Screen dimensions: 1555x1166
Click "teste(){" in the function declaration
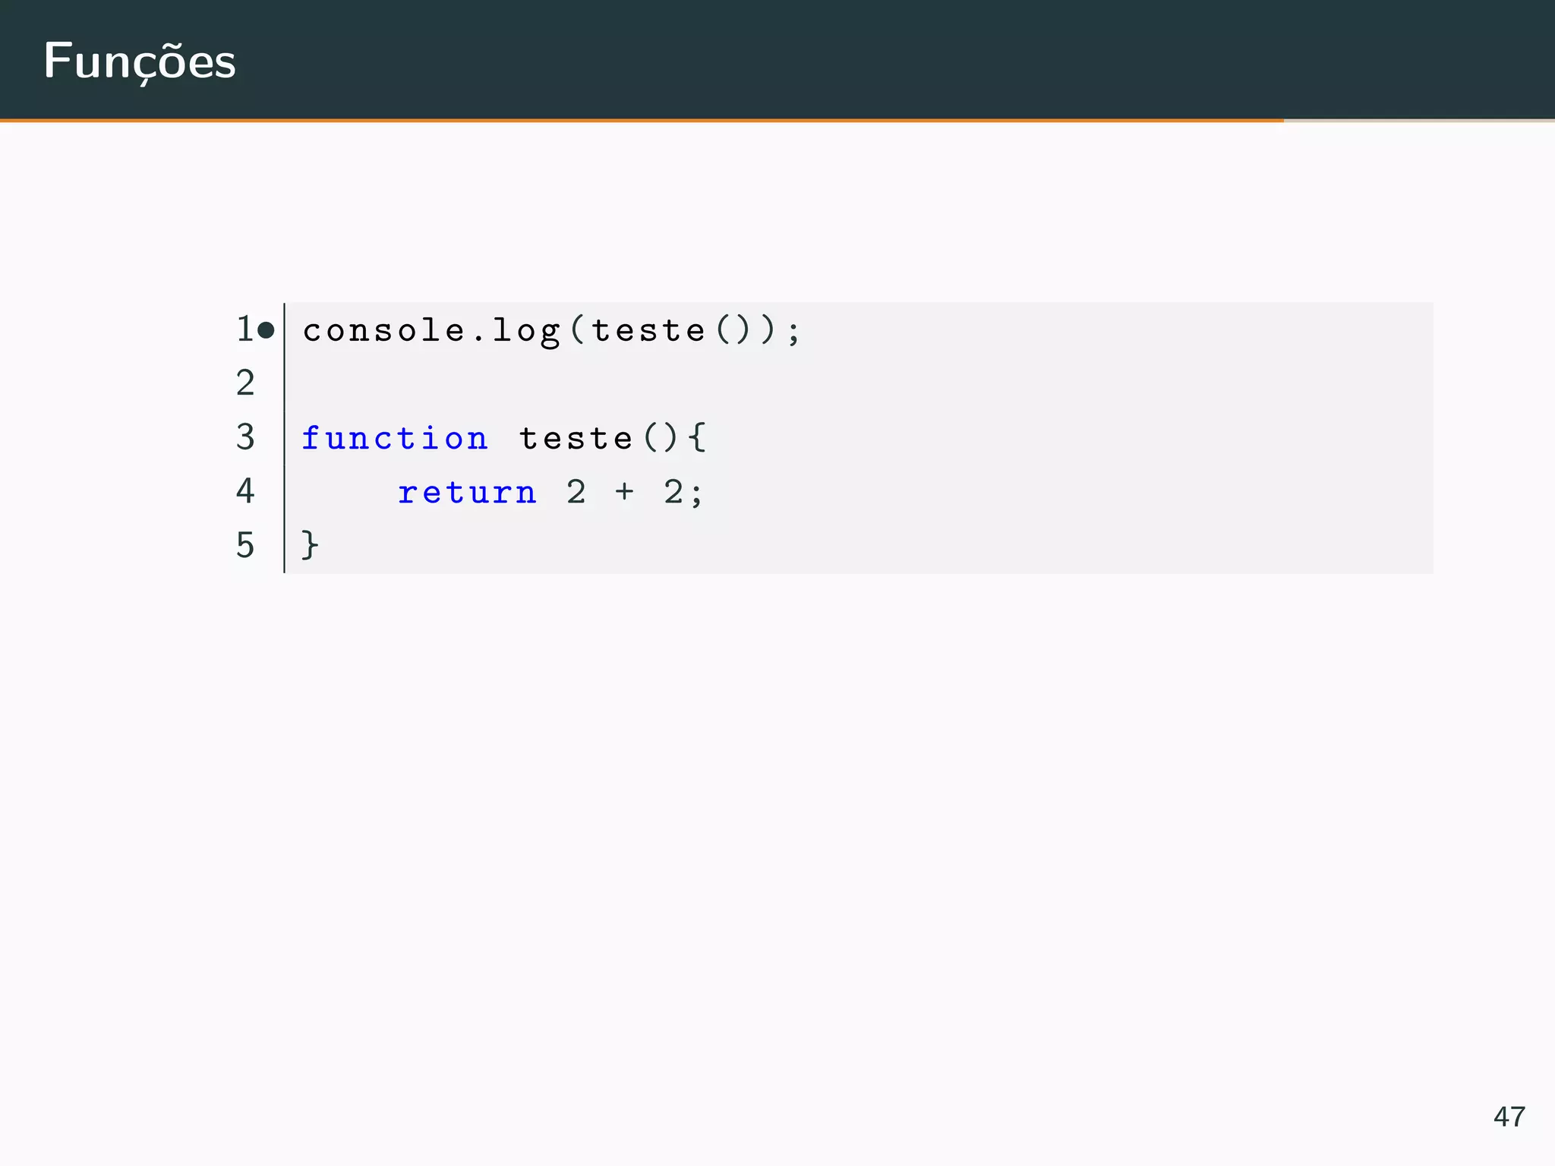(613, 438)
